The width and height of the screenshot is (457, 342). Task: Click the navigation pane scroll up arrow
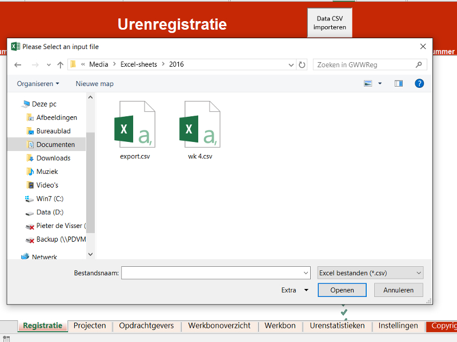pyautogui.click(x=90, y=97)
